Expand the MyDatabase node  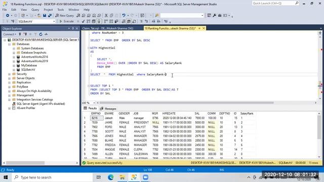[x=14, y=65]
